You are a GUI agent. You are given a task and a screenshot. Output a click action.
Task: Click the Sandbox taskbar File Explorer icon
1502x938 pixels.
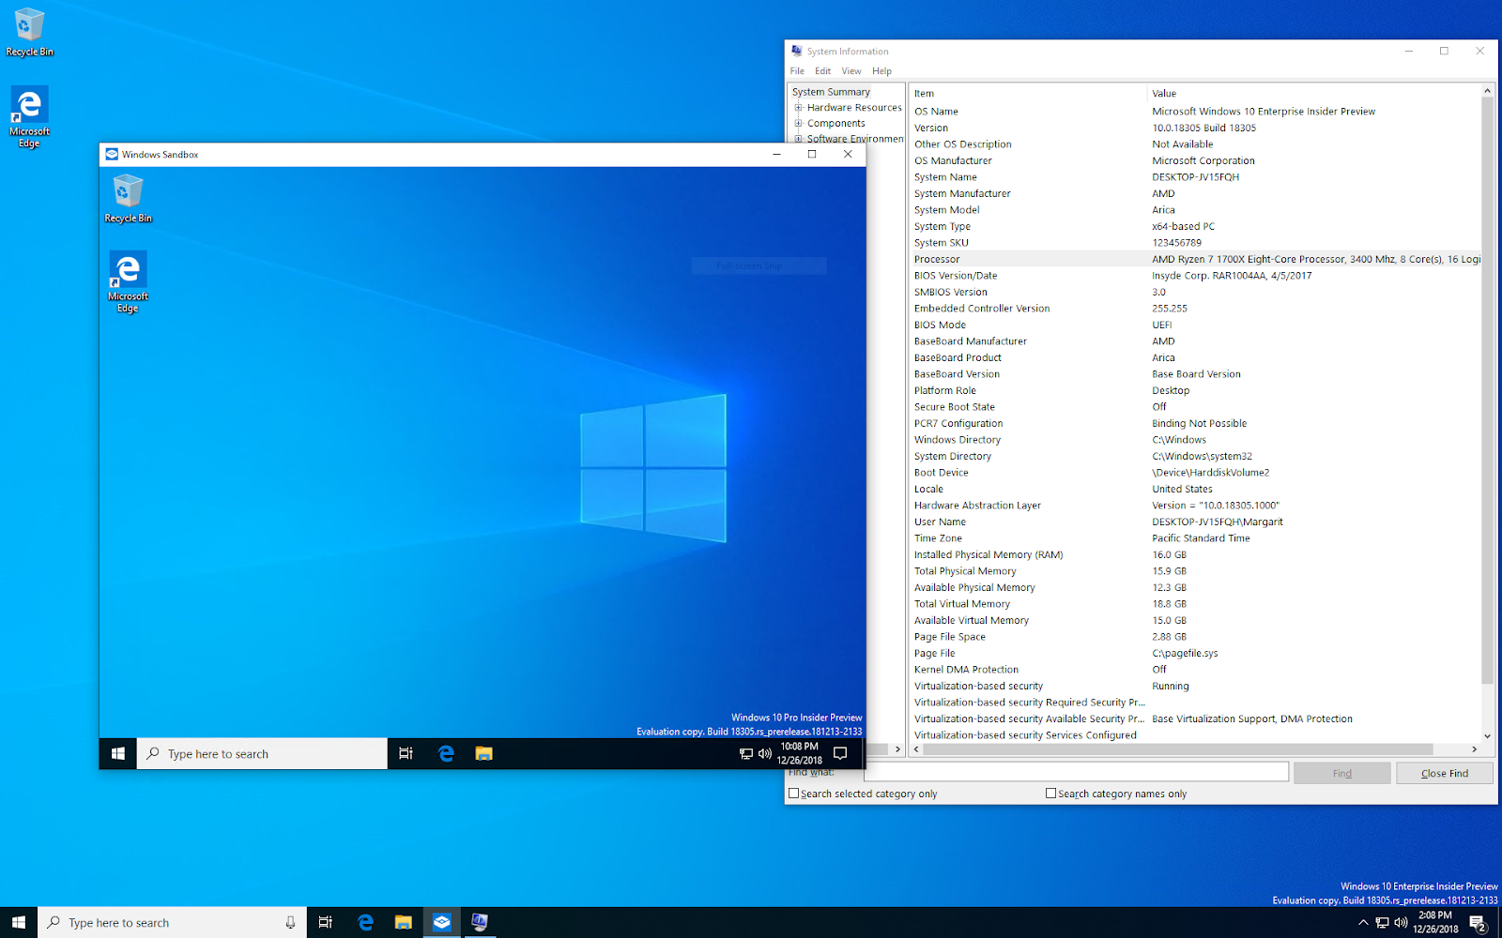pos(483,754)
